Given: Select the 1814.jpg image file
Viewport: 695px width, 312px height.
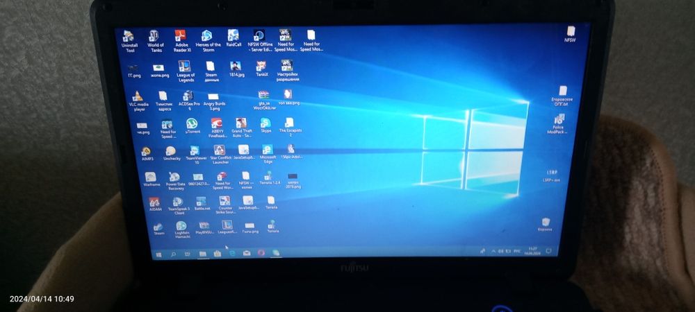Looking at the screenshot, I should 236,69.
